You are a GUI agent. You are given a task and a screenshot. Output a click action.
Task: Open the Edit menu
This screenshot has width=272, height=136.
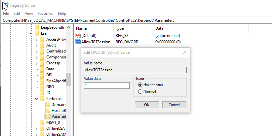[17, 13]
